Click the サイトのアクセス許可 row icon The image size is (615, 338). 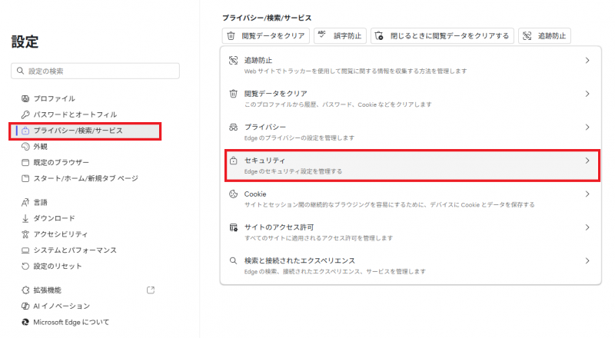233,227
